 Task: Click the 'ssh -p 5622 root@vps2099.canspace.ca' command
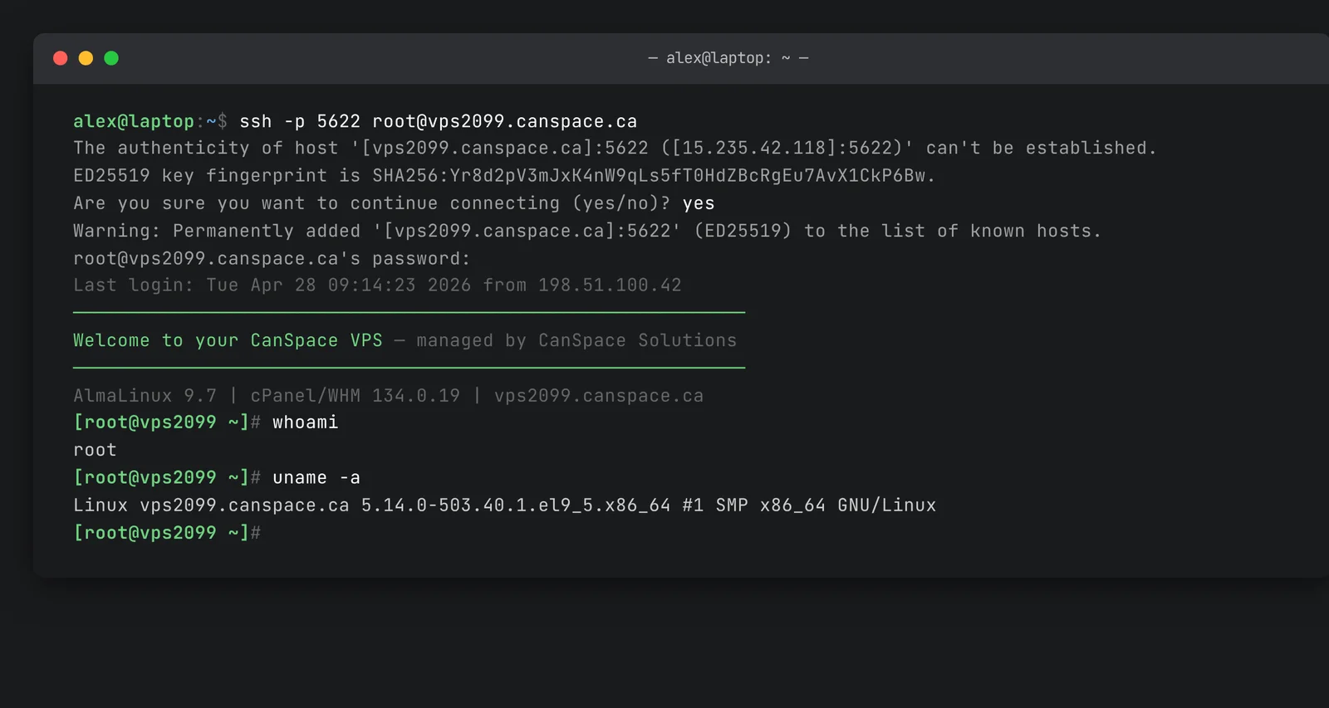click(439, 121)
